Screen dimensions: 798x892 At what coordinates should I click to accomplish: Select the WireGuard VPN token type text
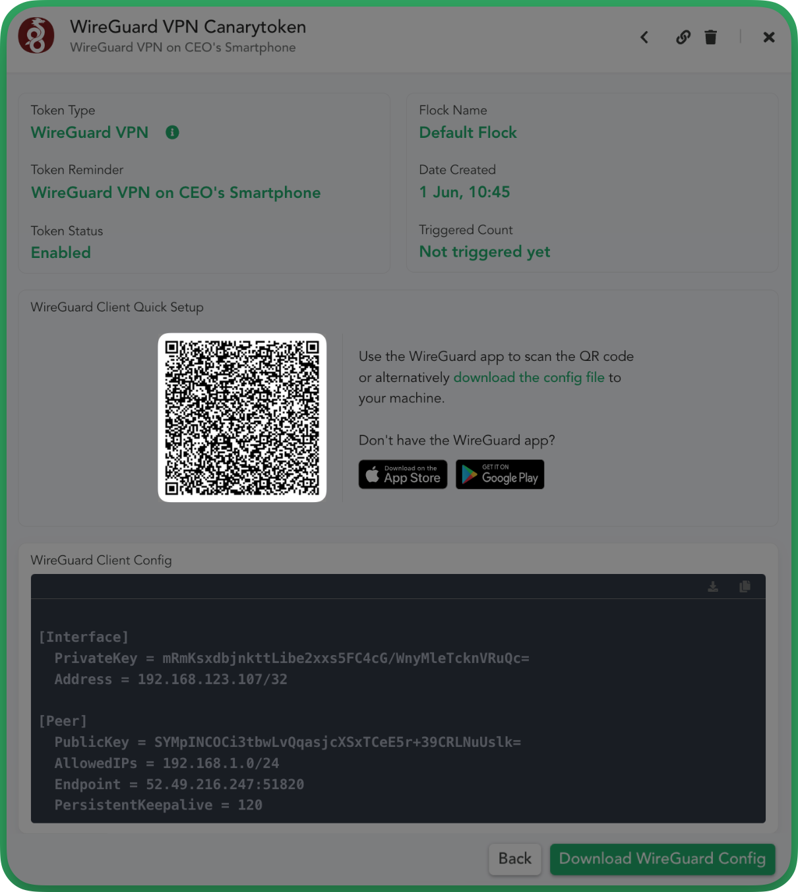point(90,133)
